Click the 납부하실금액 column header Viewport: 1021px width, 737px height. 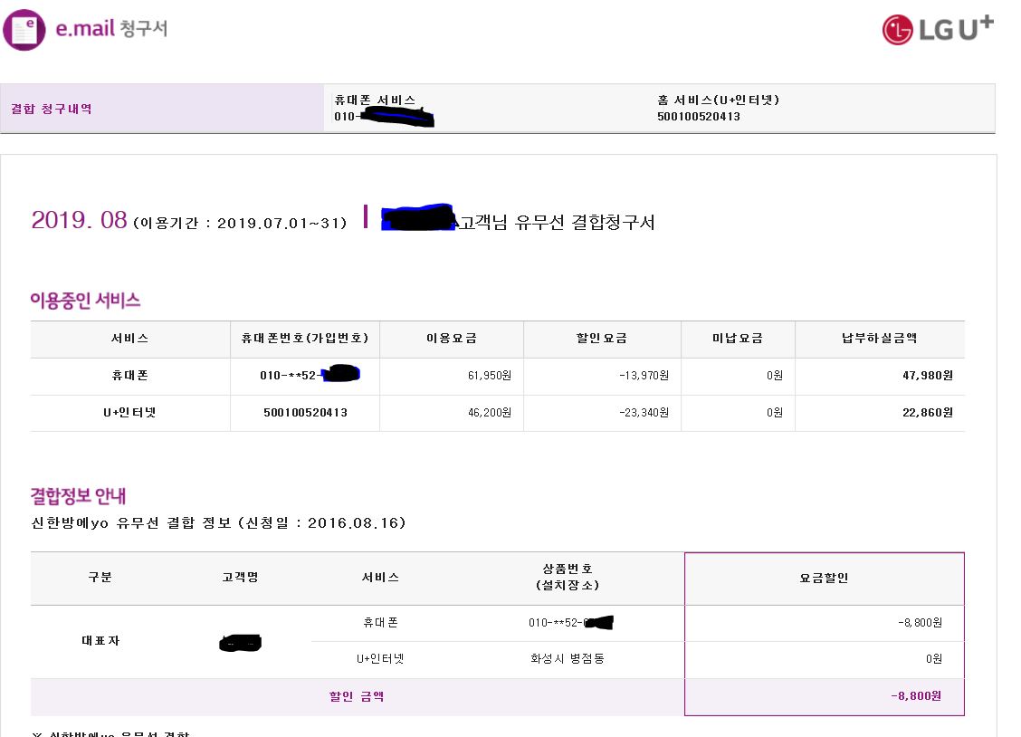click(x=879, y=339)
